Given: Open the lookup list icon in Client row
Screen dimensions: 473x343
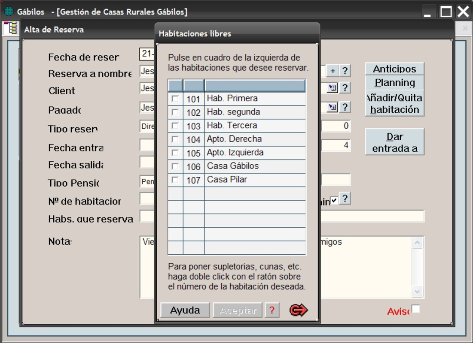Looking at the screenshot, I should point(332,88).
